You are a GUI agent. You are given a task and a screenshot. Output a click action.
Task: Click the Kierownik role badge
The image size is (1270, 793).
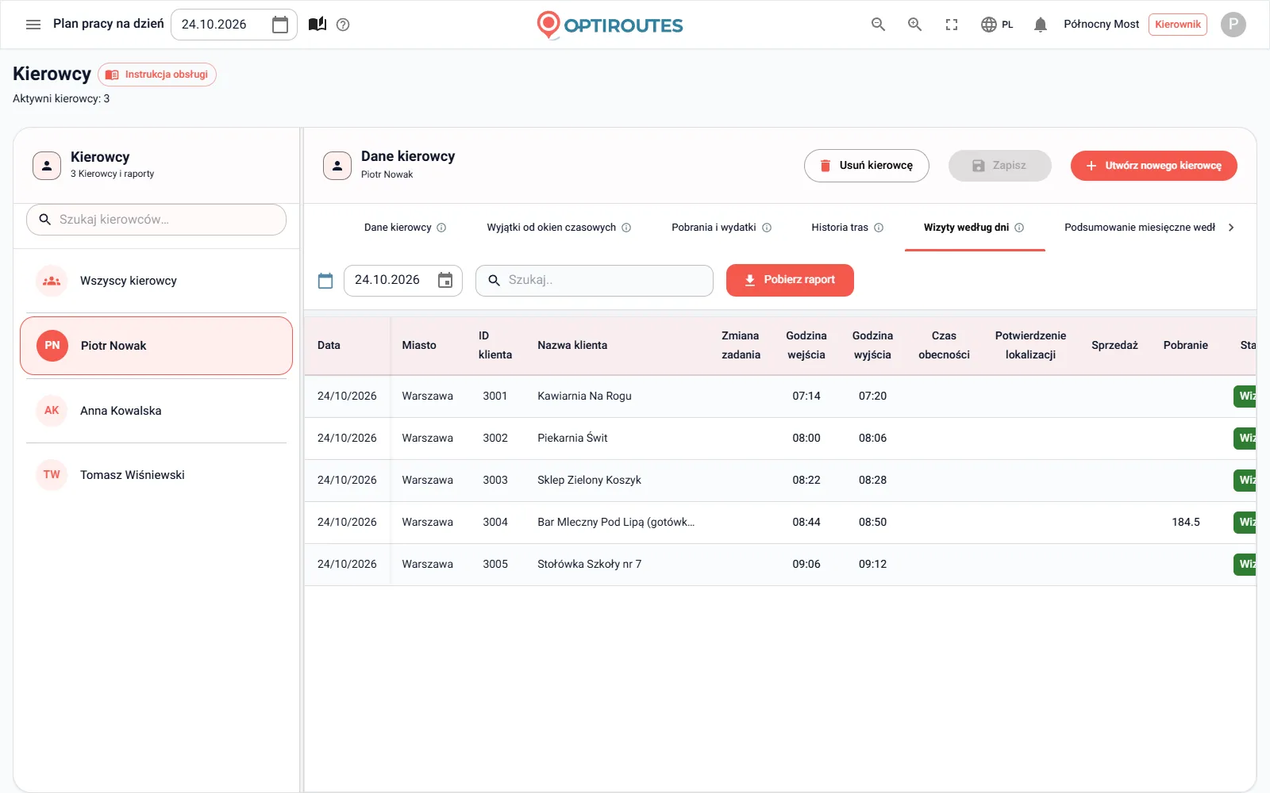[x=1178, y=25]
